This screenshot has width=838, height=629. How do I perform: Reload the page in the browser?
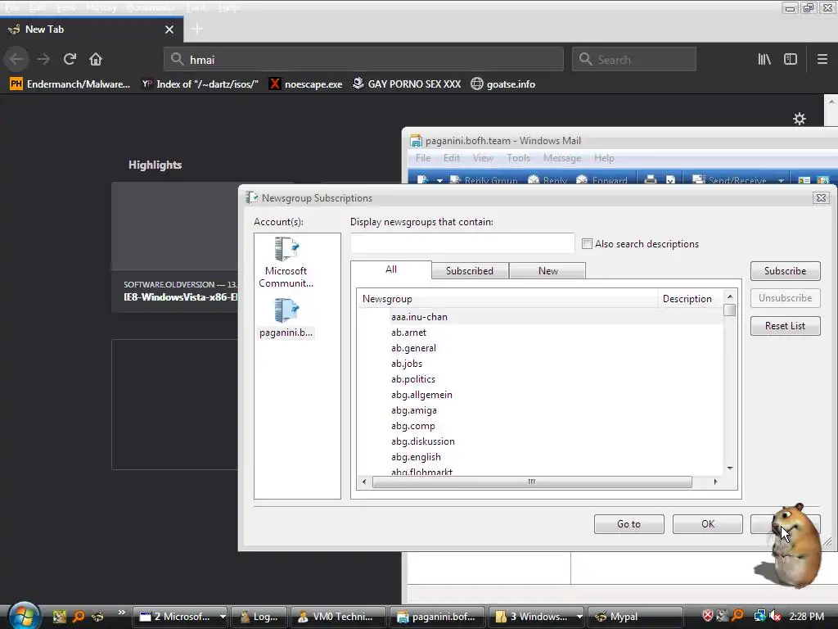pos(70,59)
